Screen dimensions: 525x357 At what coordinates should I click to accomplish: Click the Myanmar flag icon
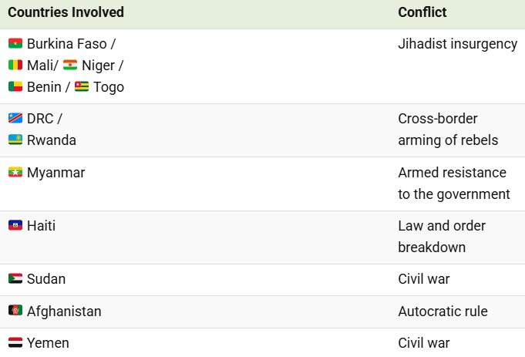(15, 173)
